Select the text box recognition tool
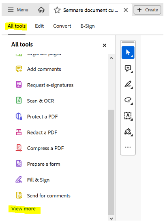Viewport: 165px width, 223px height. coord(128,116)
